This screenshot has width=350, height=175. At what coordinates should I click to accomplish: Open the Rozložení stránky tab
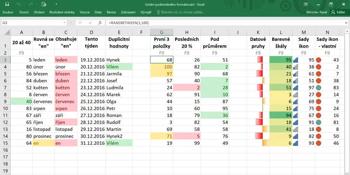click(62, 12)
